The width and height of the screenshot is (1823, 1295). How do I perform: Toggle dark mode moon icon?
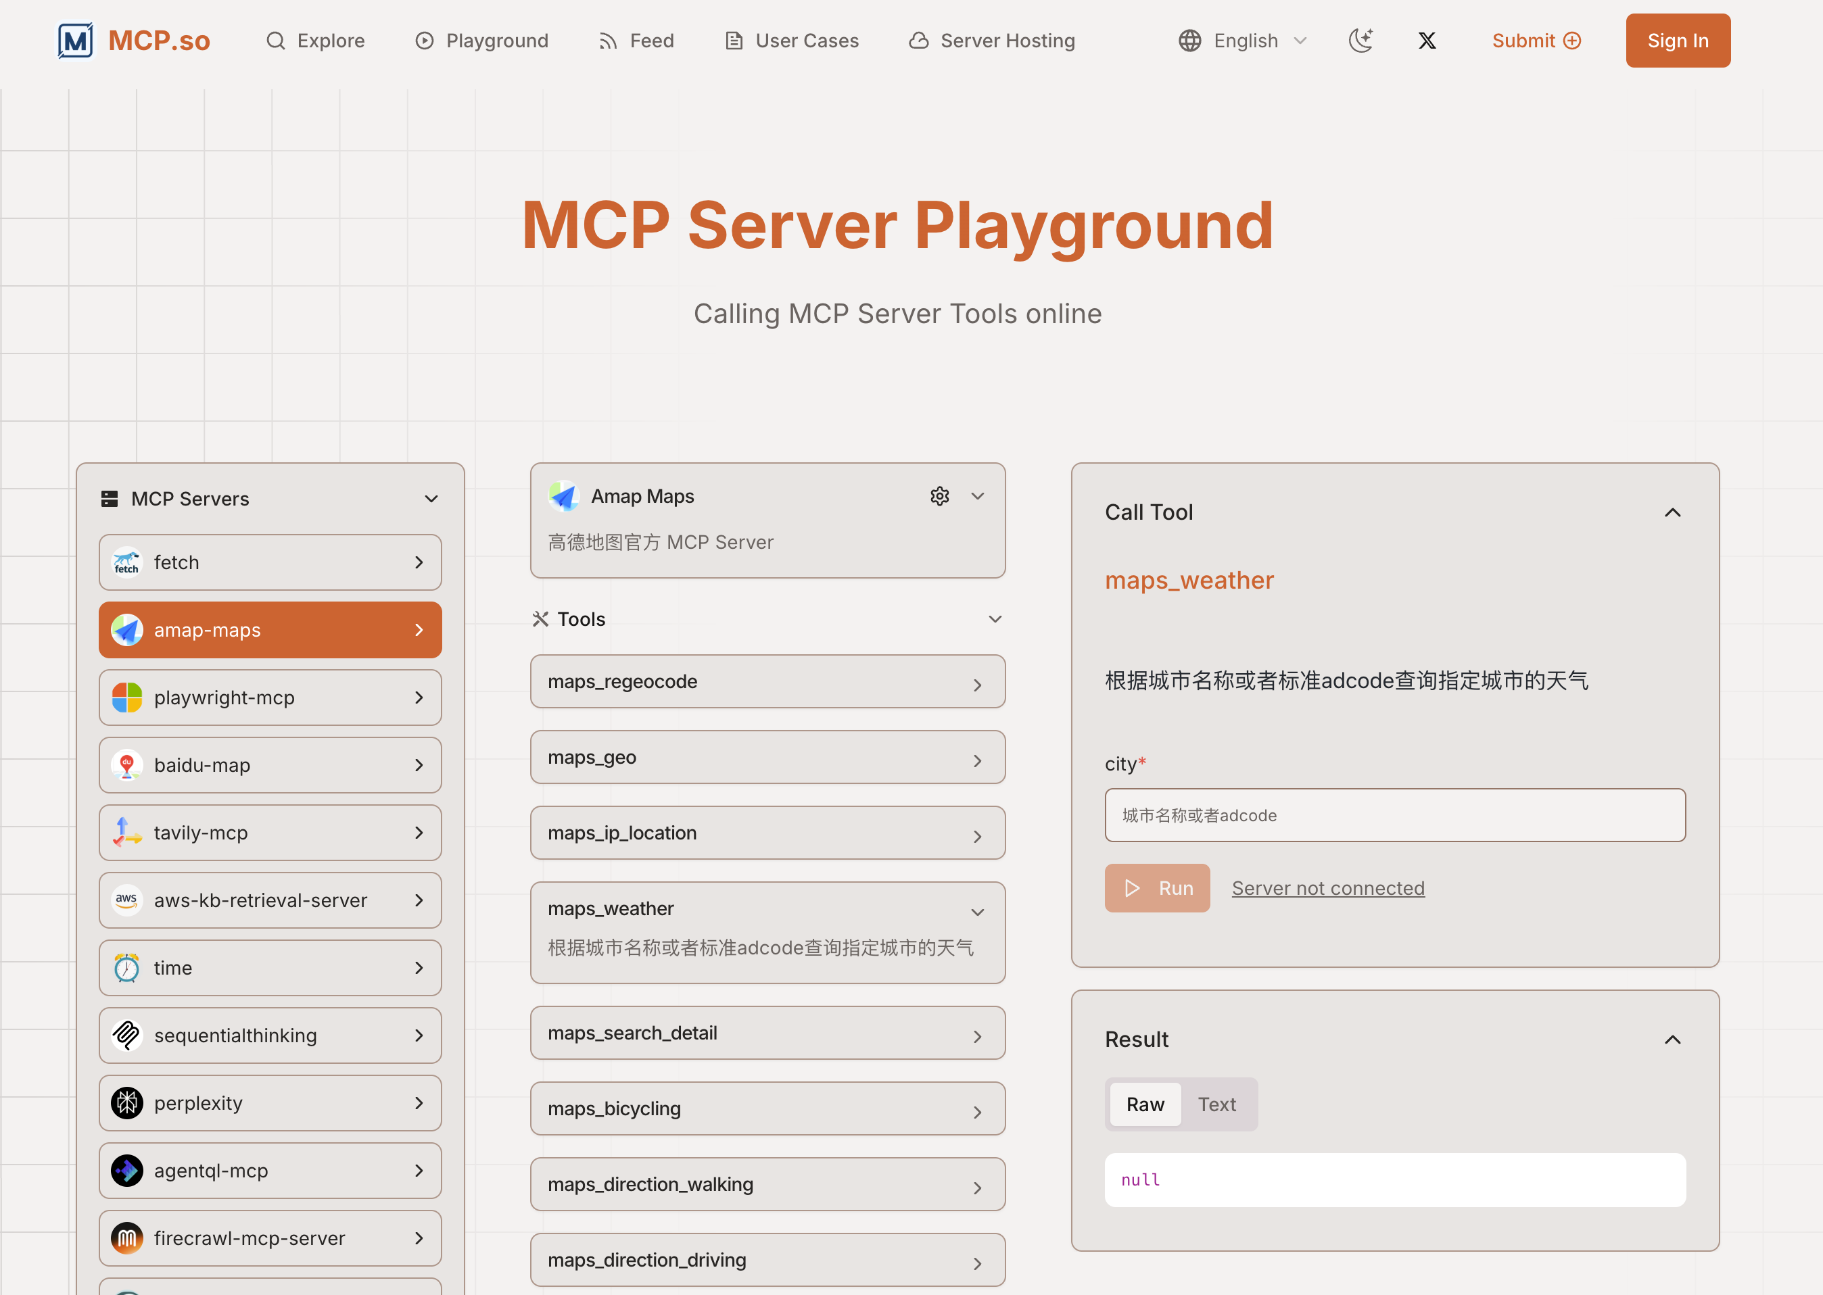pyautogui.click(x=1360, y=41)
